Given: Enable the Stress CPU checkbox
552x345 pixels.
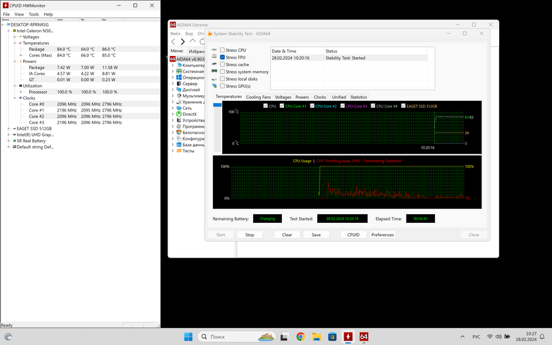Looking at the screenshot, I should pyautogui.click(x=222, y=50).
